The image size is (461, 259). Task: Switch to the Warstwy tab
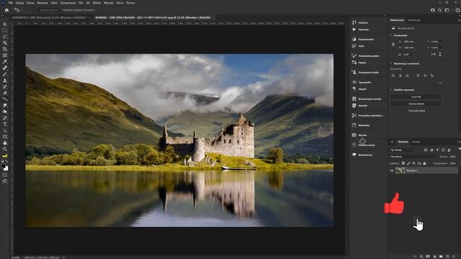(x=403, y=142)
